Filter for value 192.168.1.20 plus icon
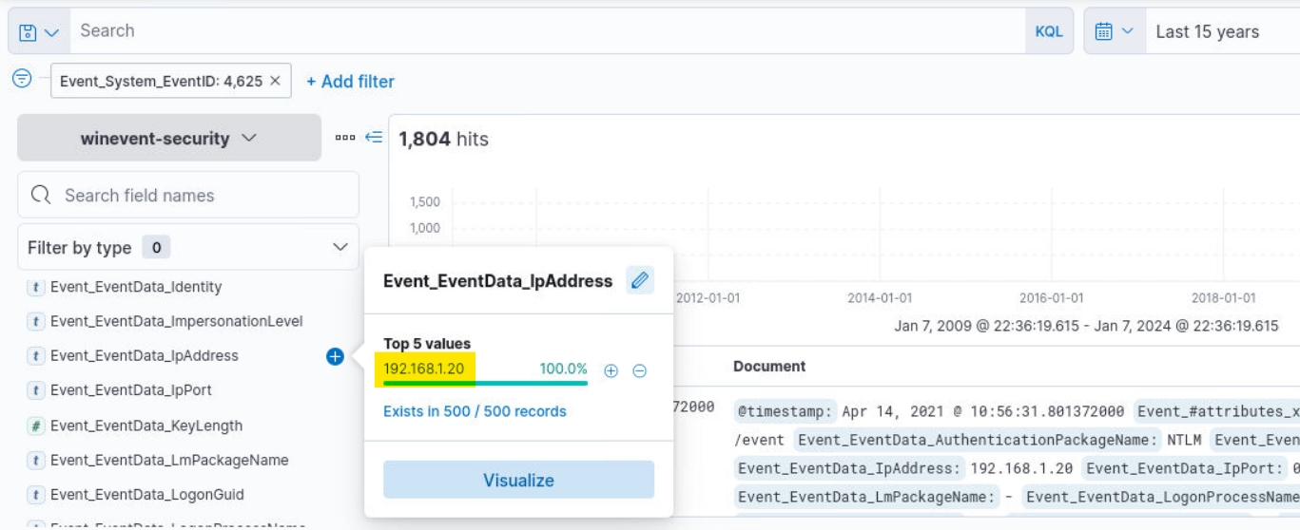This screenshot has height=530, width=1300. tap(611, 370)
